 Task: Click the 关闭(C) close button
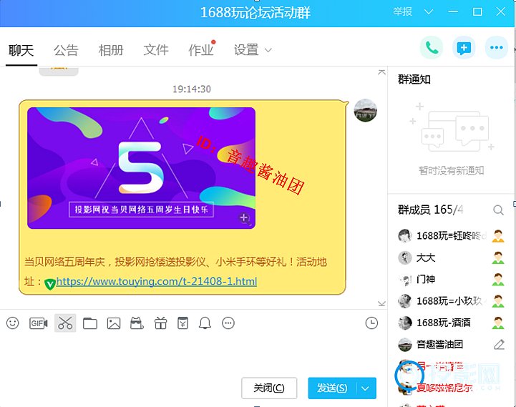pyautogui.click(x=269, y=388)
